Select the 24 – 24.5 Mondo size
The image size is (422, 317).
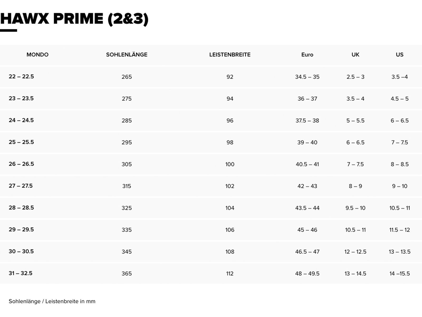(21, 120)
